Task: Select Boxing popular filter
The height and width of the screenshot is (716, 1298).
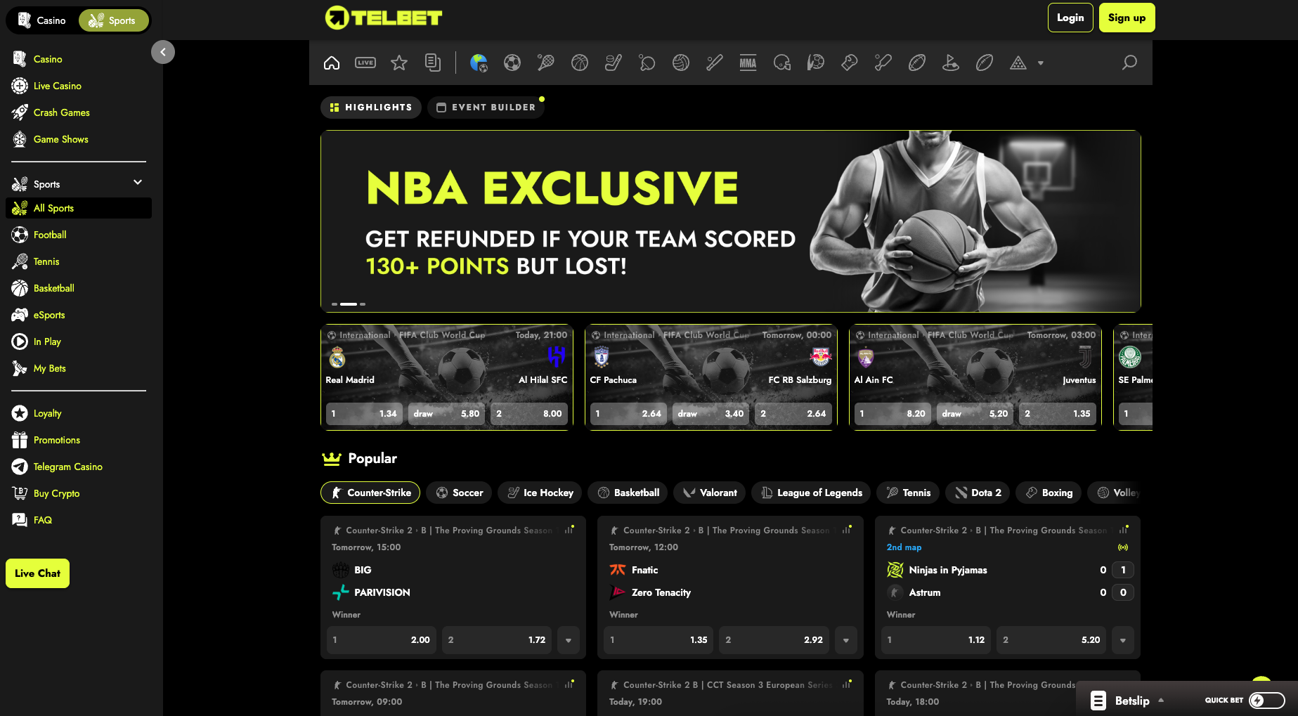Action: tap(1049, 493)
